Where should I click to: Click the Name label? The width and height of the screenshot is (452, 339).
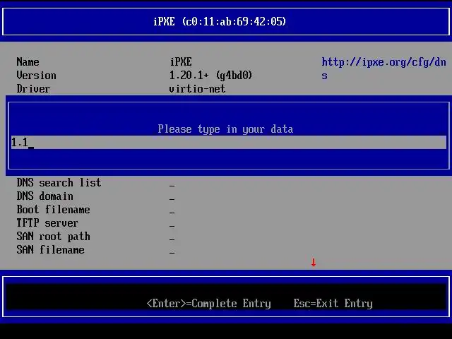point(28,62)
